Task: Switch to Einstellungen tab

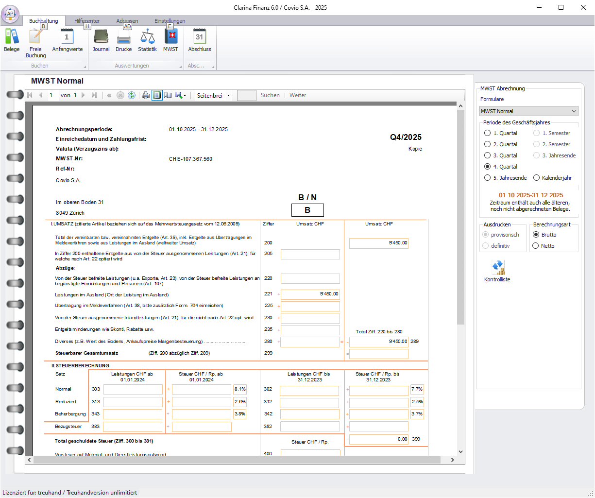Action: tap(170, 21)
